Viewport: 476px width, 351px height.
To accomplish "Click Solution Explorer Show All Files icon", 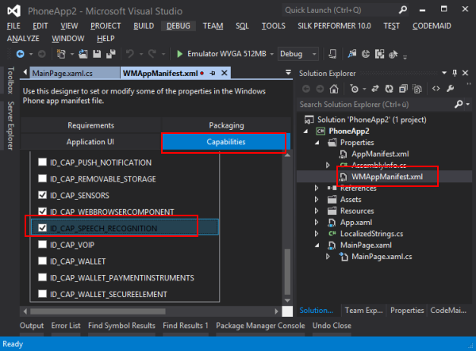I will click(x=417, y=89).
